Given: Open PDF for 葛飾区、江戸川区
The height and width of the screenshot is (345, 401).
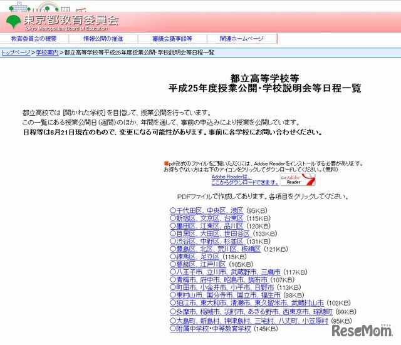Looking at the screenshot, I should (198, 264).
